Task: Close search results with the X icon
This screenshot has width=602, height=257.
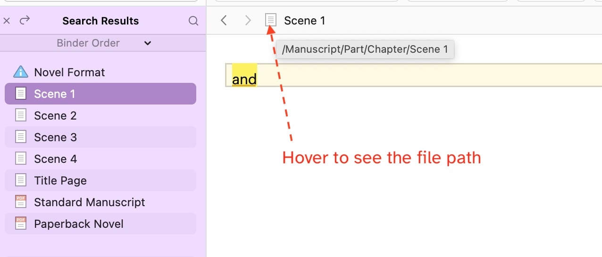Action: (7, 21)
